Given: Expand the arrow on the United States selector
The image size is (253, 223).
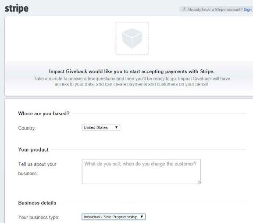Looking at the screenshot, I should 116,127.
